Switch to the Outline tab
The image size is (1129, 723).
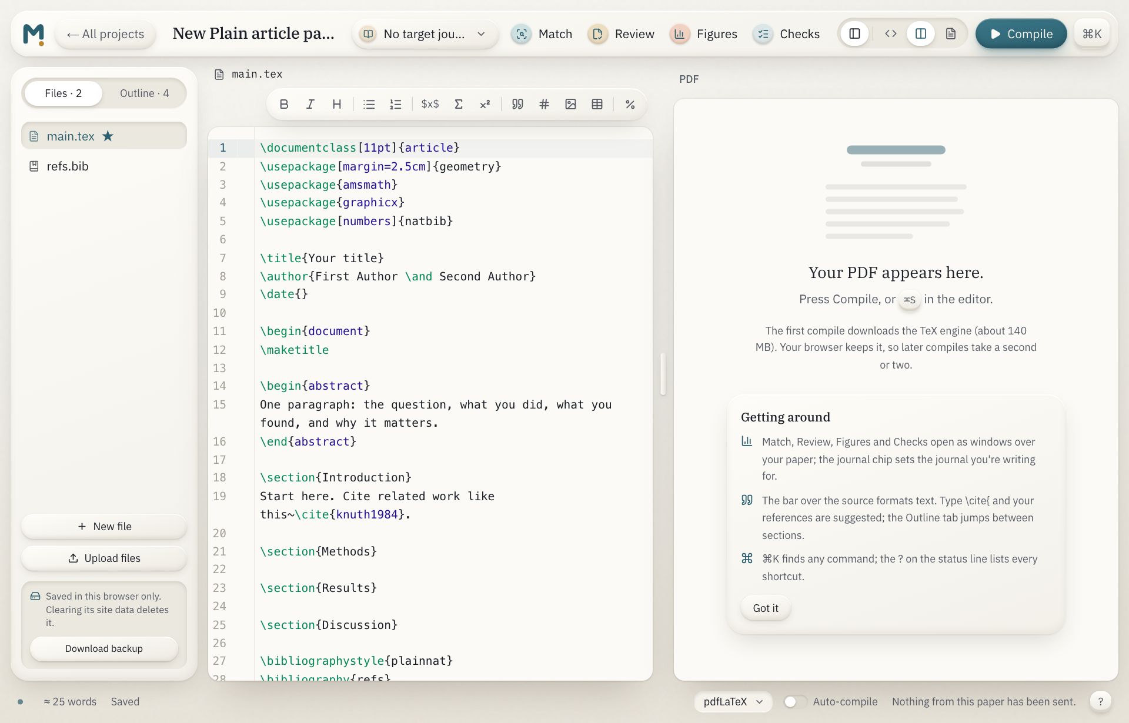click(x=144, y=93)
